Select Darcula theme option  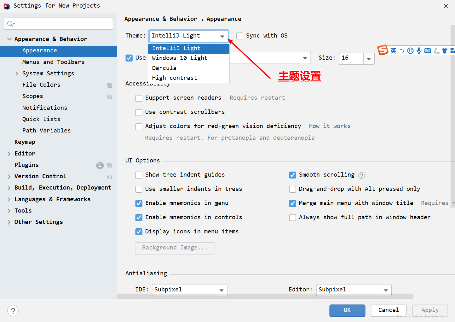[189, 68]
